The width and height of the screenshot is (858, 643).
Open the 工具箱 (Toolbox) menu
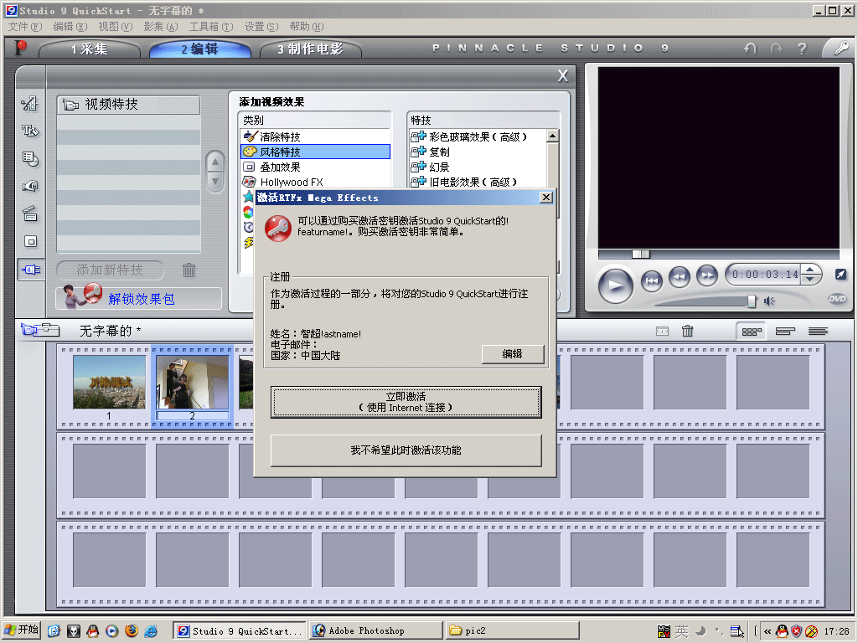[x=210, y=27]
